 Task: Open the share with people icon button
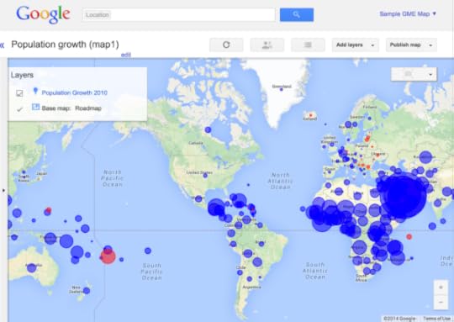click(x=267, y=45)
